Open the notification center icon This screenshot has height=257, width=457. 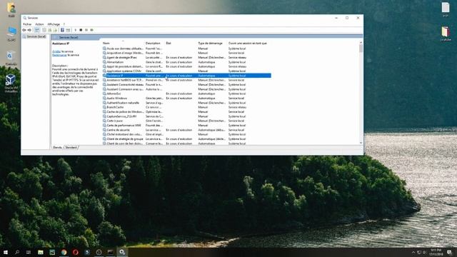pos(449,252)
